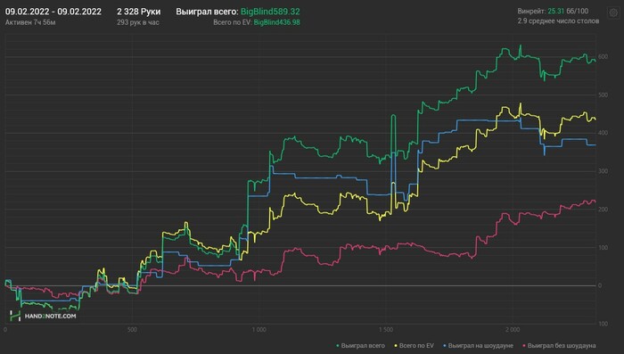Click '2.9 среднее число столов' text
Screen dimensions: 624x354
[558, 21]
